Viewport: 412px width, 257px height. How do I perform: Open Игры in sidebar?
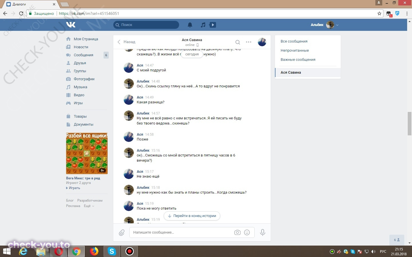pos(78,103)
